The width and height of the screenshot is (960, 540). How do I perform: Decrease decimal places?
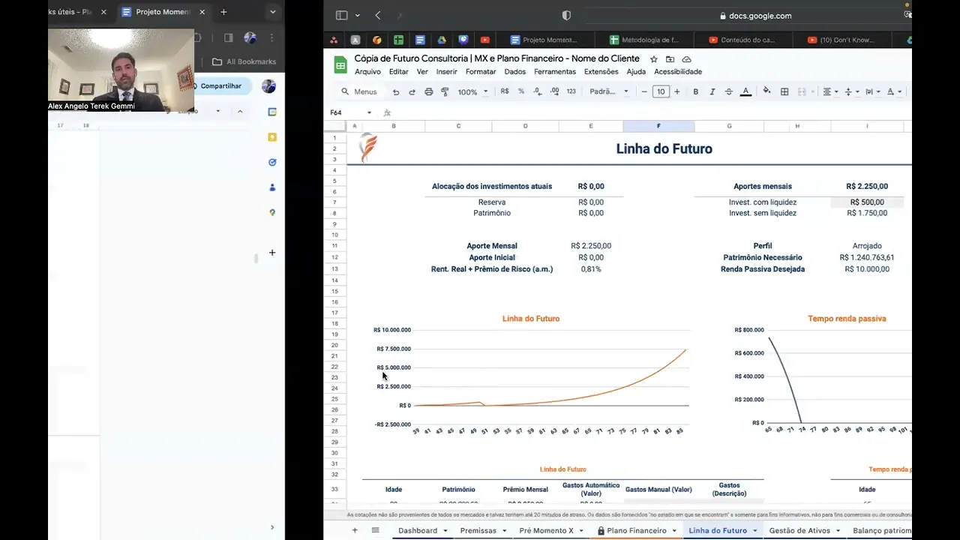[x=538, y=91]
